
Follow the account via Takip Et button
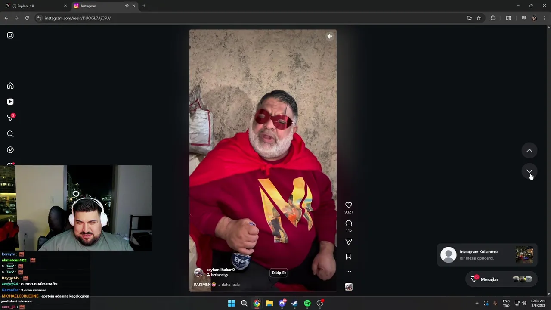[279, 273]
